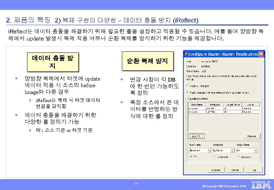Click the Help button beside Cancel

pos(254,170)
